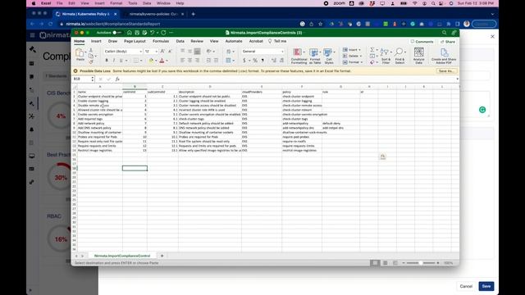Switch to Normal view in status bar
Screen dimensions: 525x295
coord(375,263)
